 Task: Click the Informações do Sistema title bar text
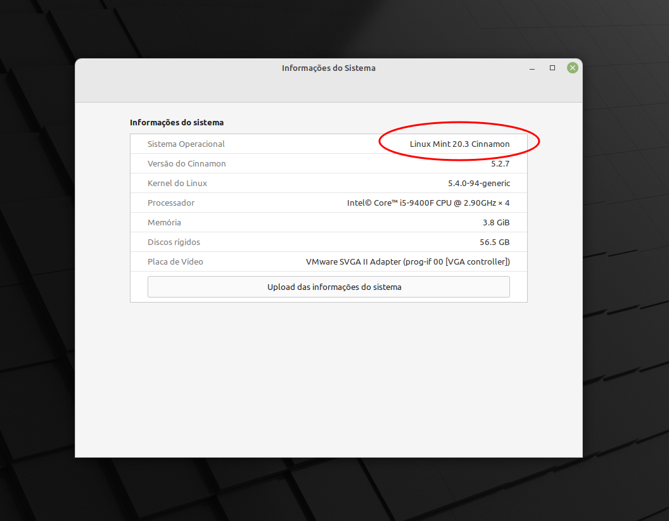click(328, 68)
